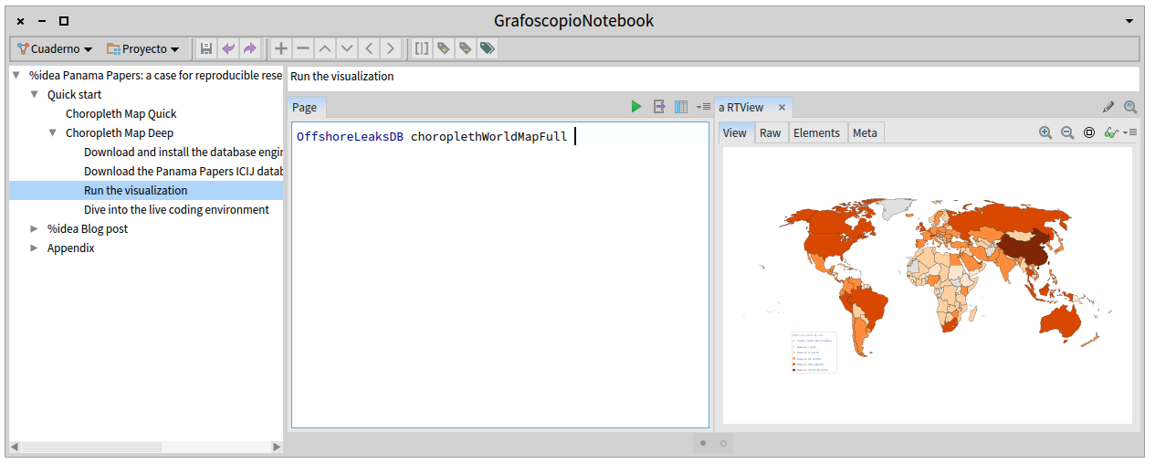Expand the %idea Blog post node

coord(35,228)
